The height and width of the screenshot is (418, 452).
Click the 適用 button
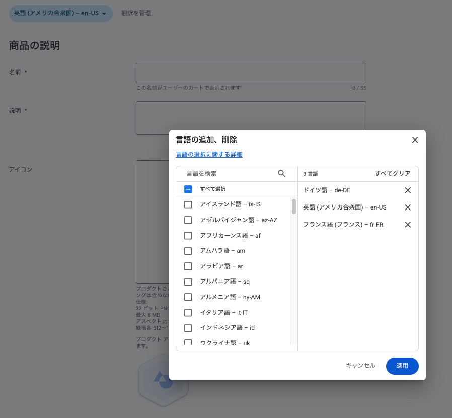pyautogui.click(x=402, y=366)
